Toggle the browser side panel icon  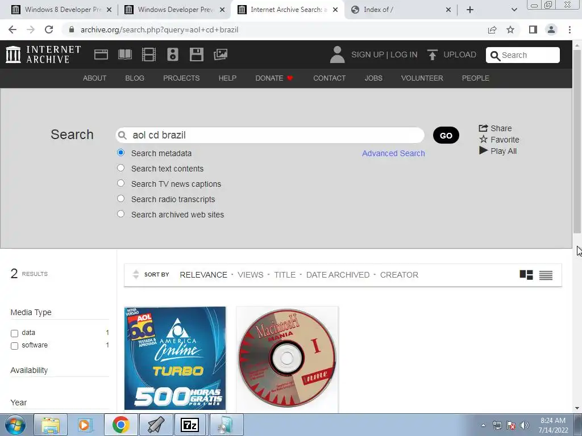click(x=533, y=30)
